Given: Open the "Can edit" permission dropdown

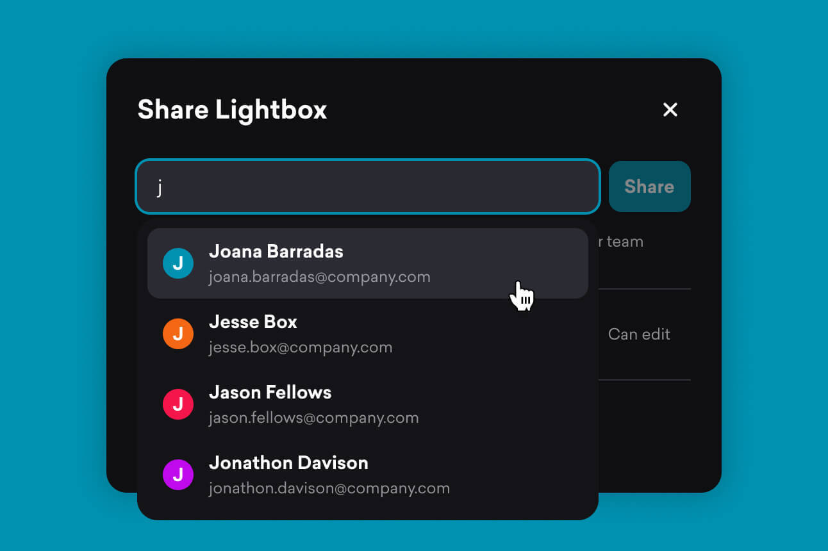Looking at the screenshot, I should [x=638, y=334].
